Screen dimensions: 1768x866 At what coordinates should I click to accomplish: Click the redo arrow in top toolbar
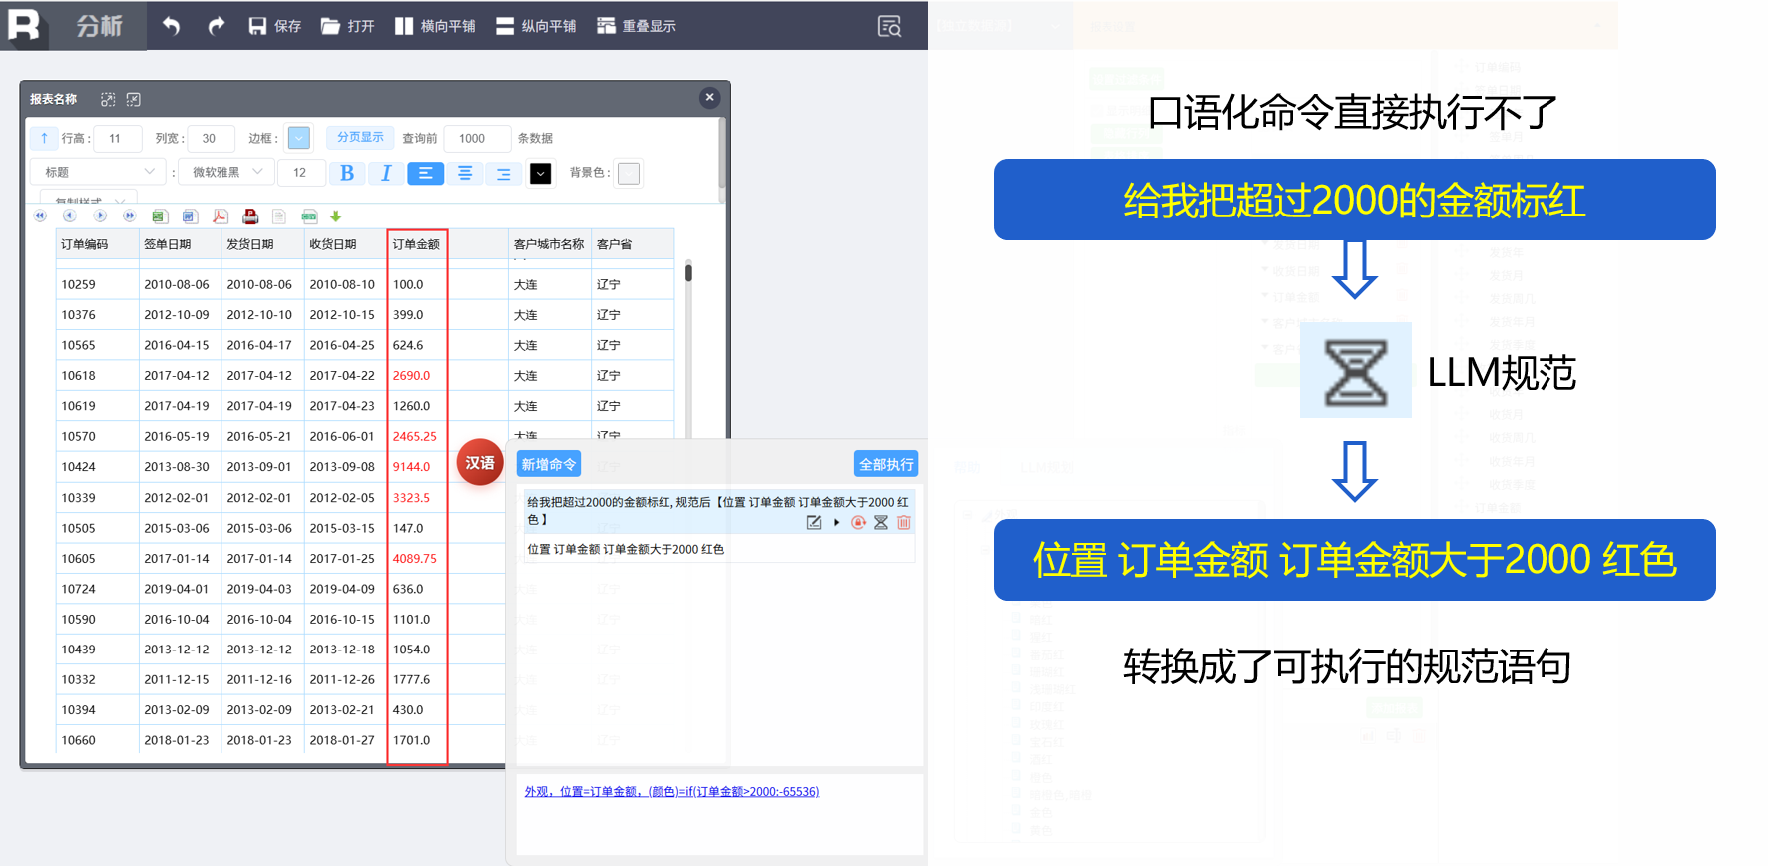[x=216, y=26]
